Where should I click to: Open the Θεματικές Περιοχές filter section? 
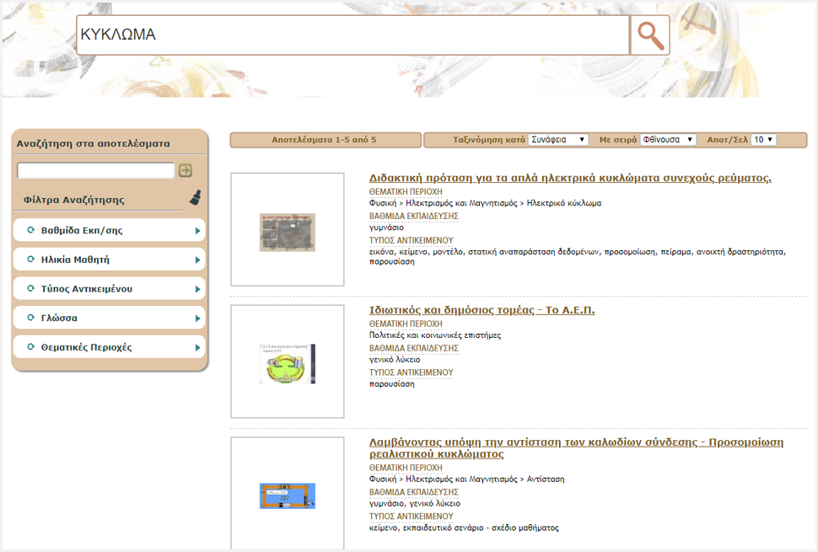point(110,347)
